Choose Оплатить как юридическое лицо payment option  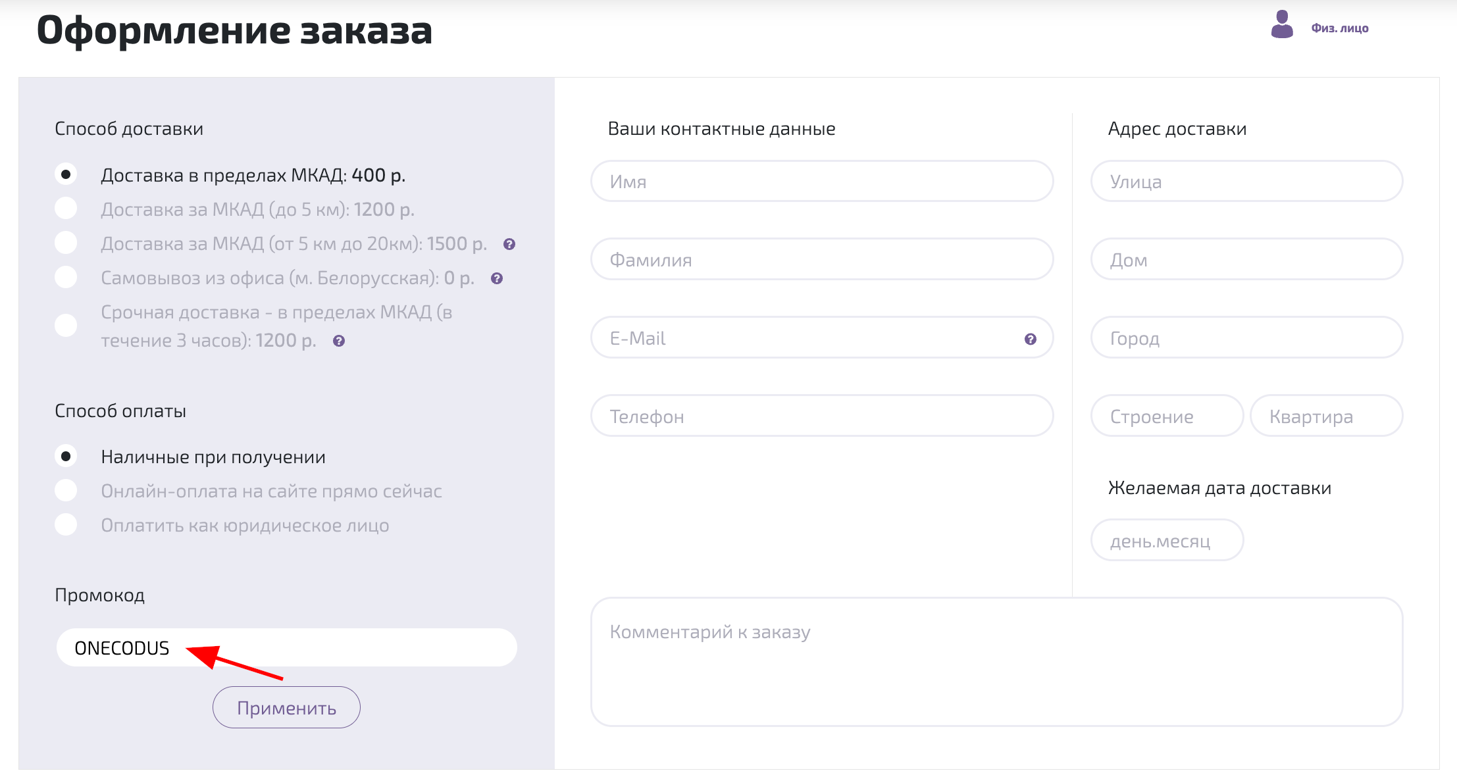(x=66, y=525)
